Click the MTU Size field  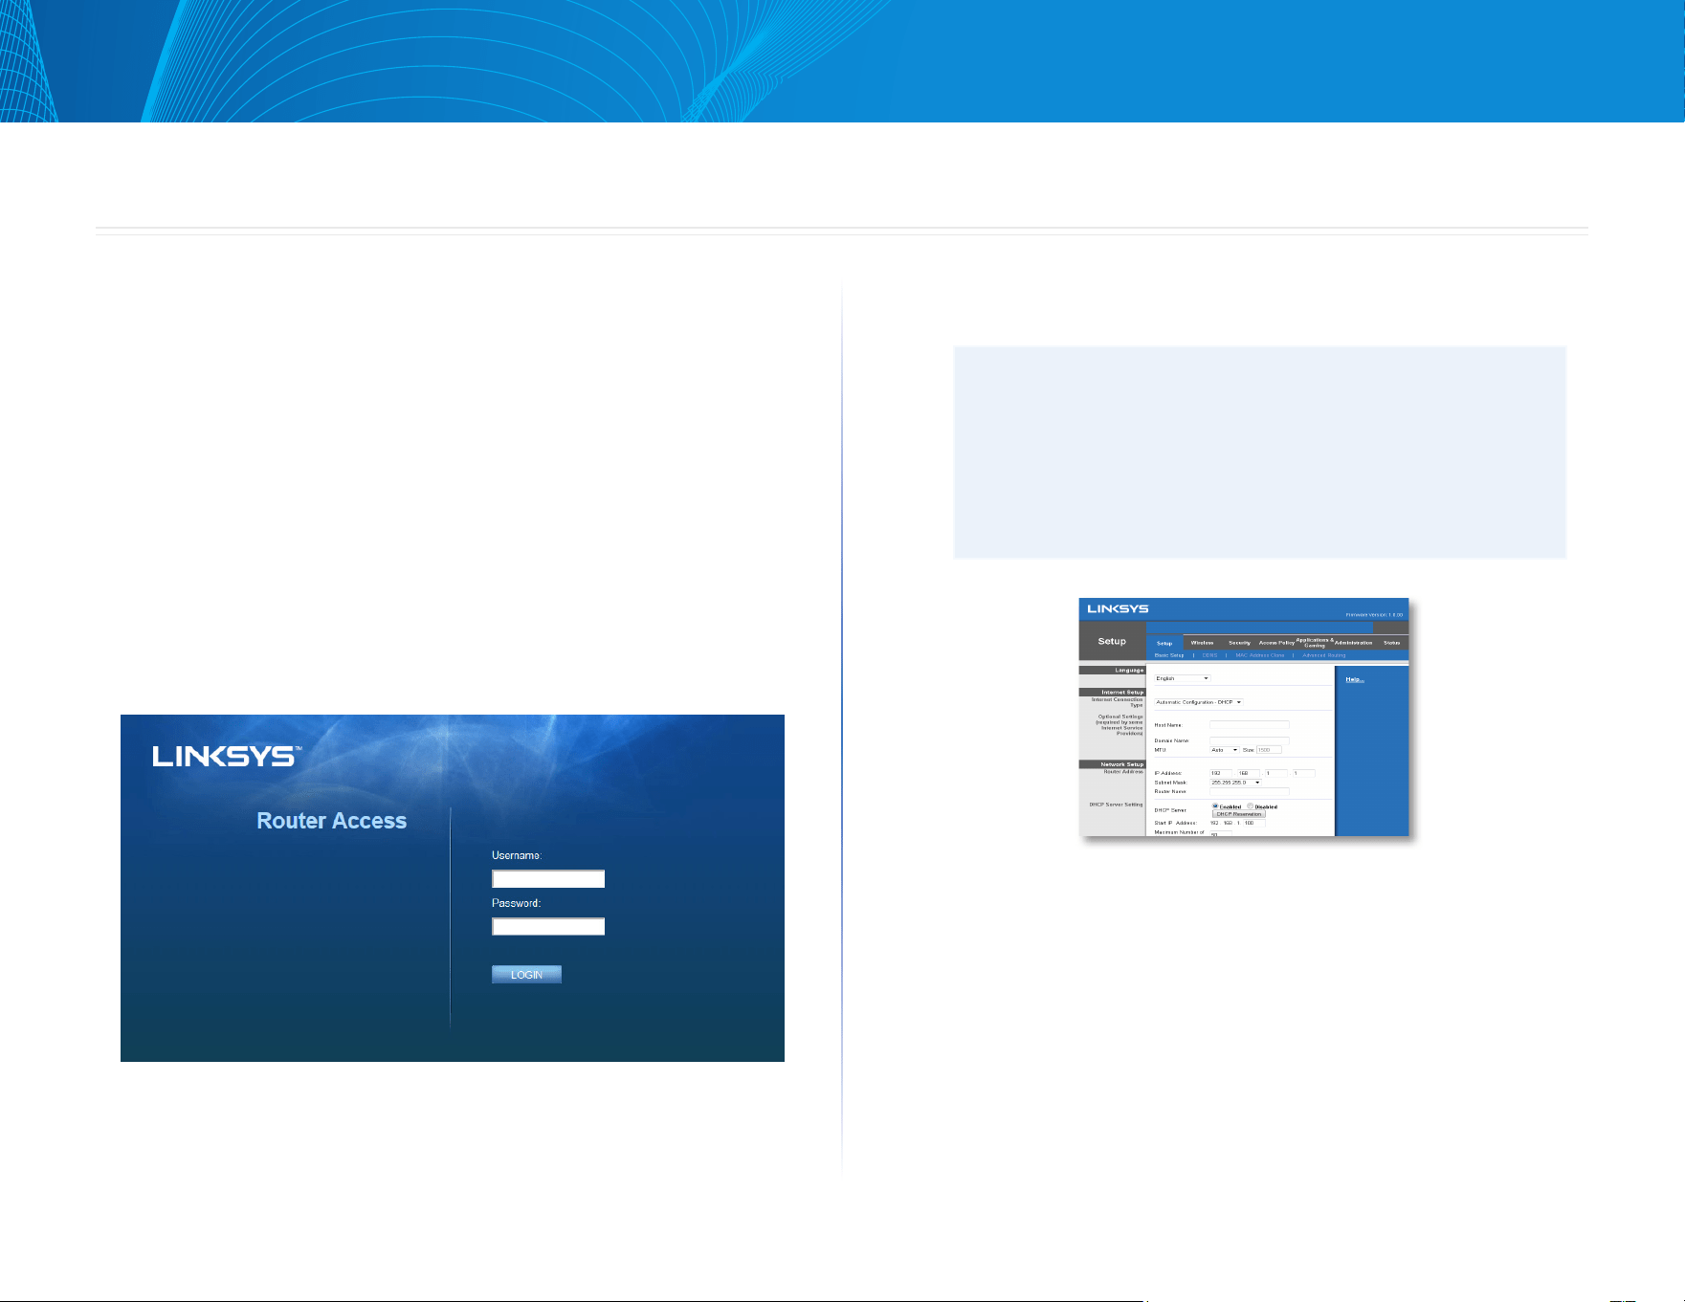(1269, 750)
